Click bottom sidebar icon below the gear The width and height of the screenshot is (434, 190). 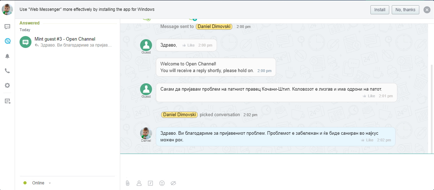(7, 101)
